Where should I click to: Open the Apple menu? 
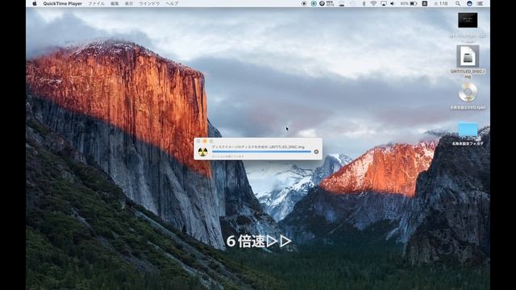pos(34,3)
